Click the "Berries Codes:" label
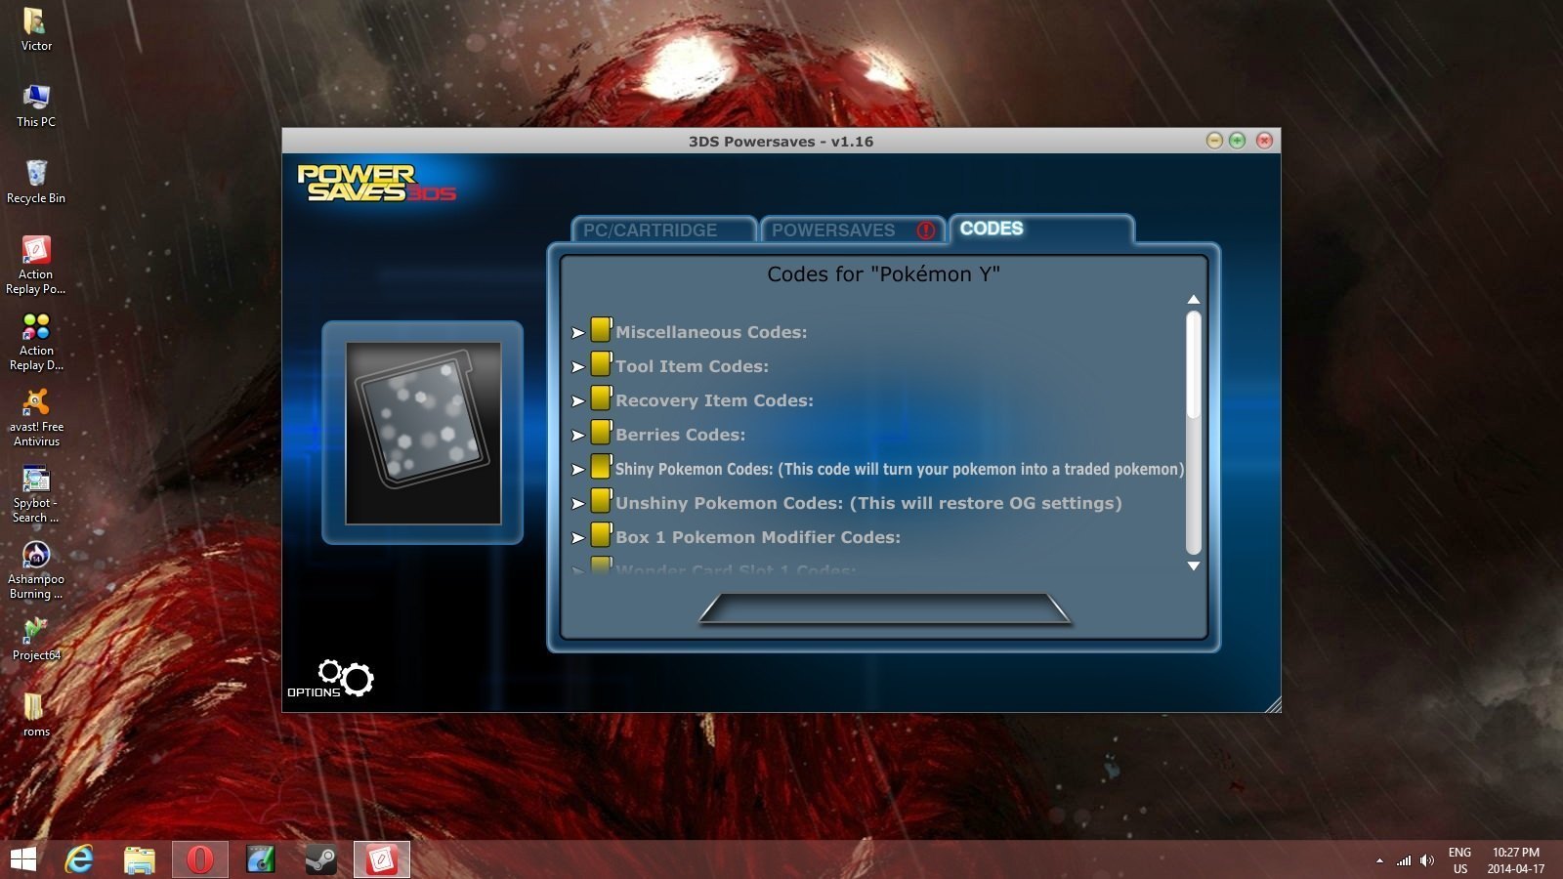Screen dimensions: 1563x879 [680, 435]
